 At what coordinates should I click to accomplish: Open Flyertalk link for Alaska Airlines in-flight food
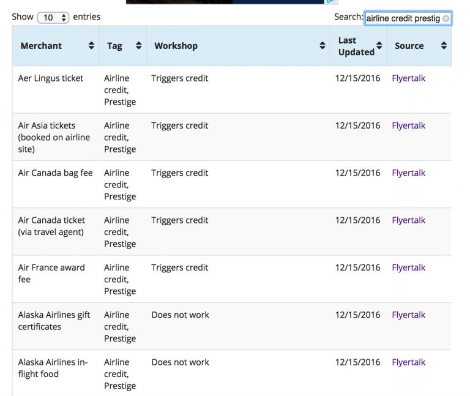tap(408, 362)
